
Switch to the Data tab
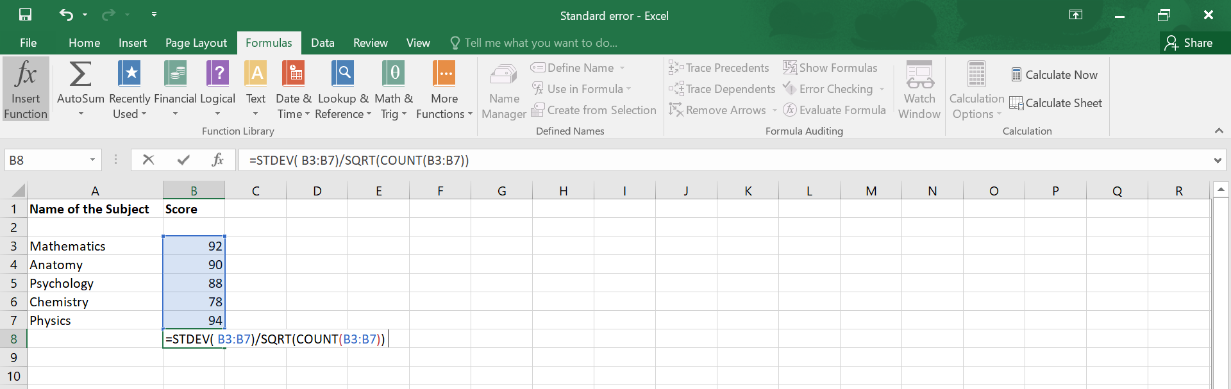tap(322, 43)
